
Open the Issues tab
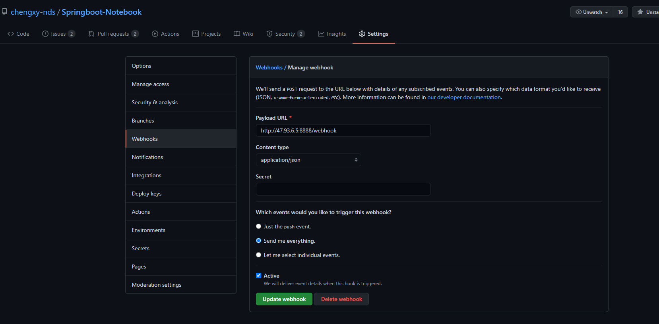(x=58, y=34)
